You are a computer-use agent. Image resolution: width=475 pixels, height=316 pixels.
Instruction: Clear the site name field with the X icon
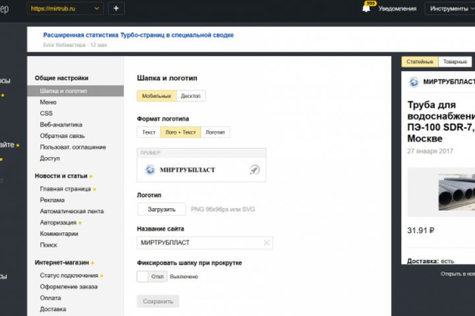click(267, 243)
